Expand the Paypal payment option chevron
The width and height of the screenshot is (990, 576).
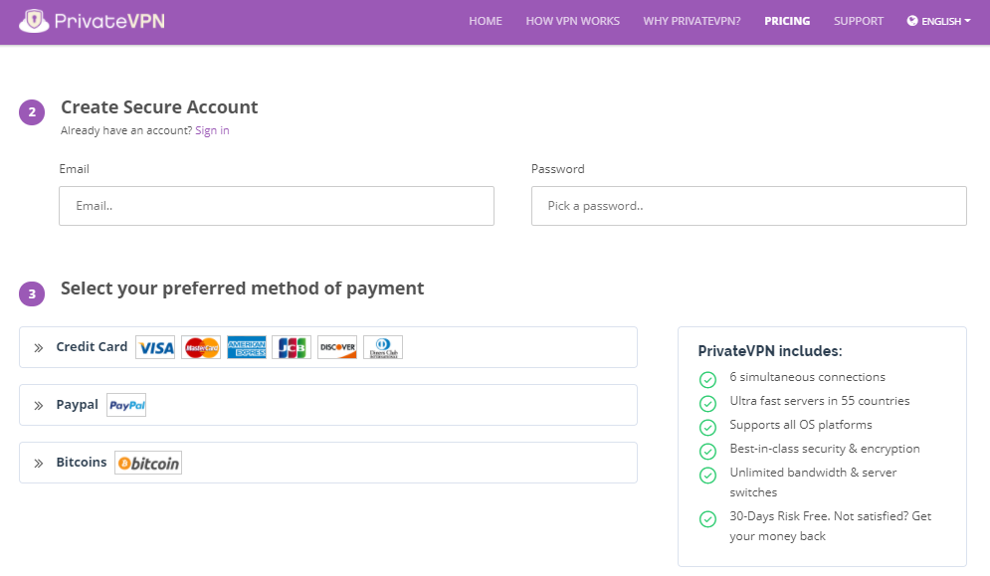tap(39, 406)
